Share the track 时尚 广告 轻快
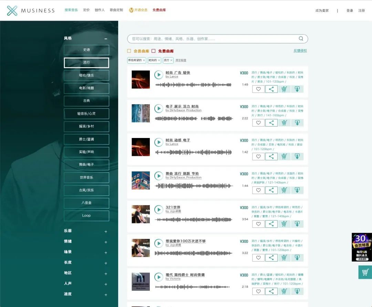372x307 pixels. (271, 89)
